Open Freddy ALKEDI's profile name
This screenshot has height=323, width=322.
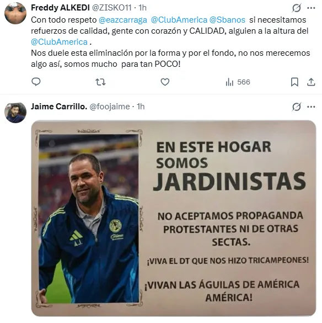60,8
